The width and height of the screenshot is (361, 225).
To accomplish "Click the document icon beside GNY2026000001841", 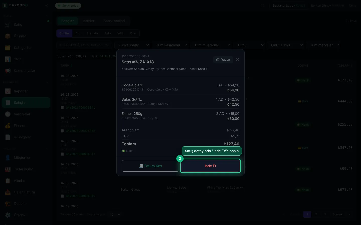I will click(62, 108).
